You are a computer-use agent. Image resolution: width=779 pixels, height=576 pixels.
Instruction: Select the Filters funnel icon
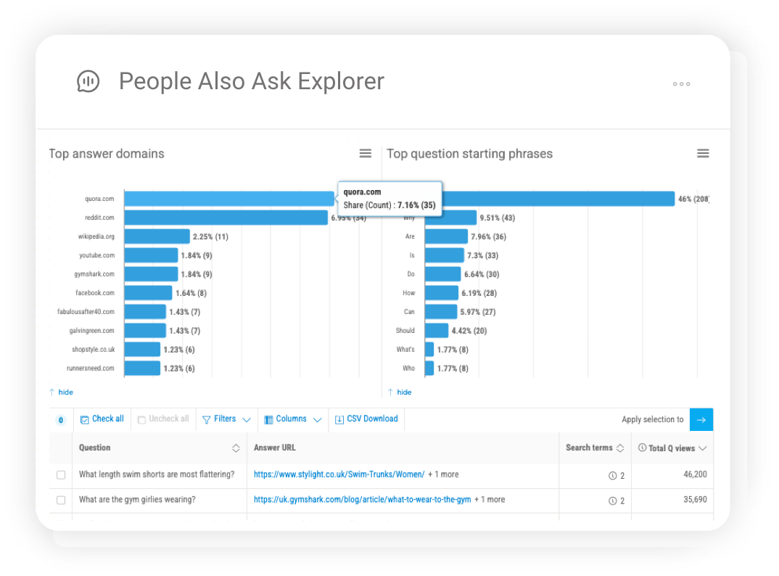click(208, 419)
